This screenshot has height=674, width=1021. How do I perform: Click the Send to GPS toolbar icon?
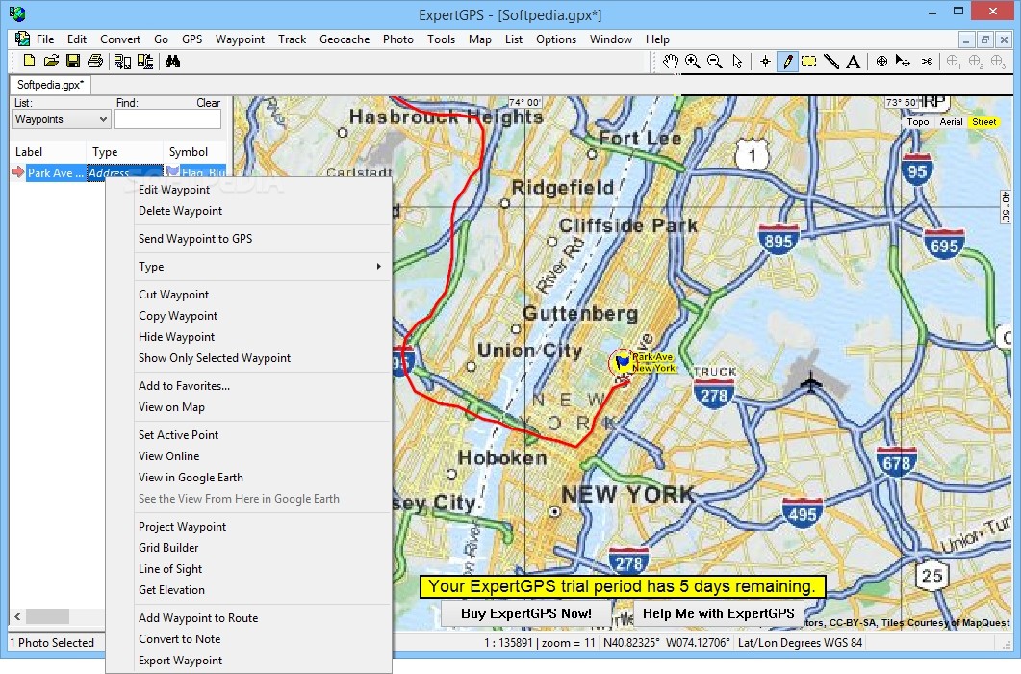pyautogui.click(x=123, y=62)
